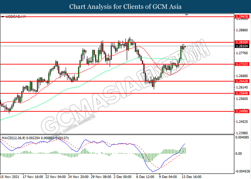Click the Chart Analysis for Clients title

[x=126, y=7]
